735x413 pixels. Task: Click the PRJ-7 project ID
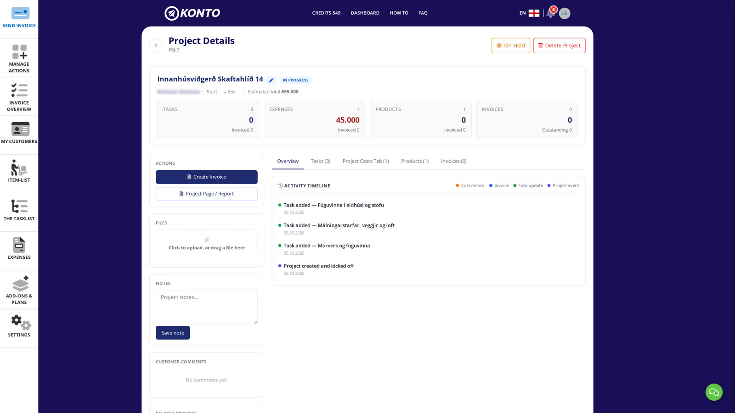coord(174,50)
